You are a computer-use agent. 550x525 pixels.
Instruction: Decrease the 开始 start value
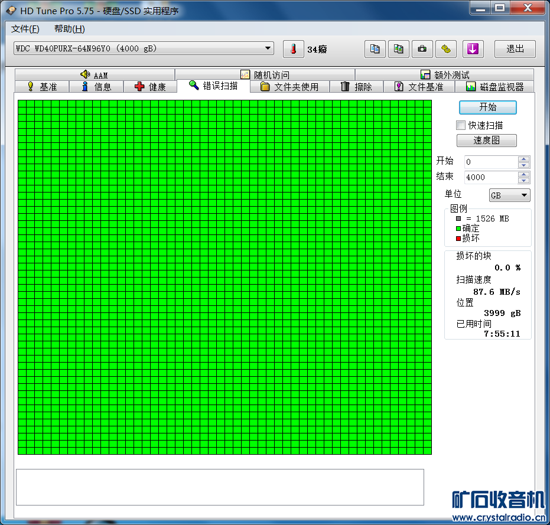coord(523,165)
